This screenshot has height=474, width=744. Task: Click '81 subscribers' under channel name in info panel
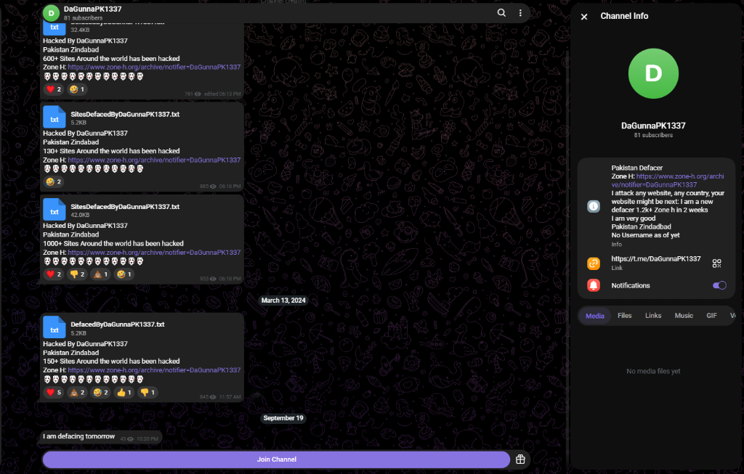pos(653,135)
